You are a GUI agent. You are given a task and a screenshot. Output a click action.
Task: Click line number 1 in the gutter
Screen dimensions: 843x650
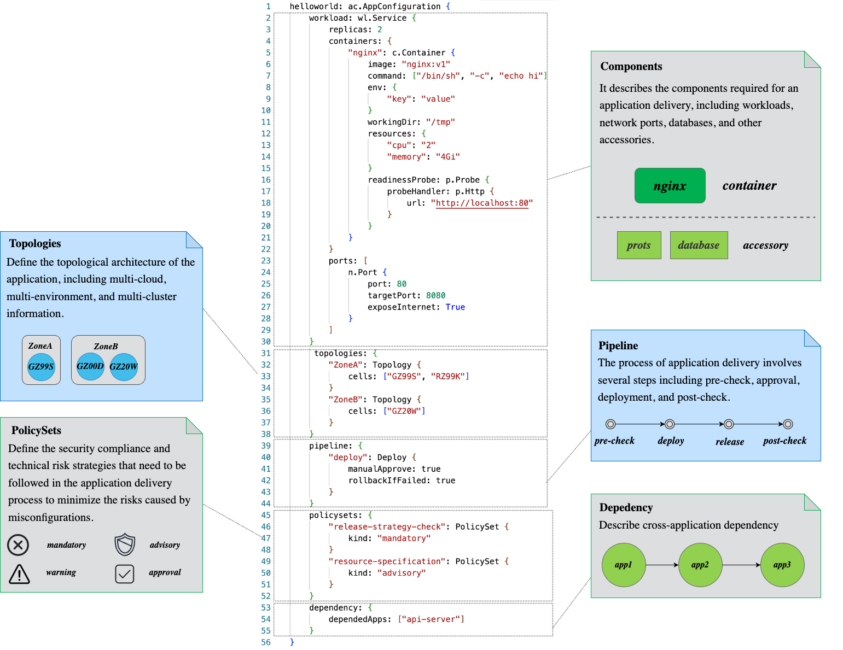[268, 7]
